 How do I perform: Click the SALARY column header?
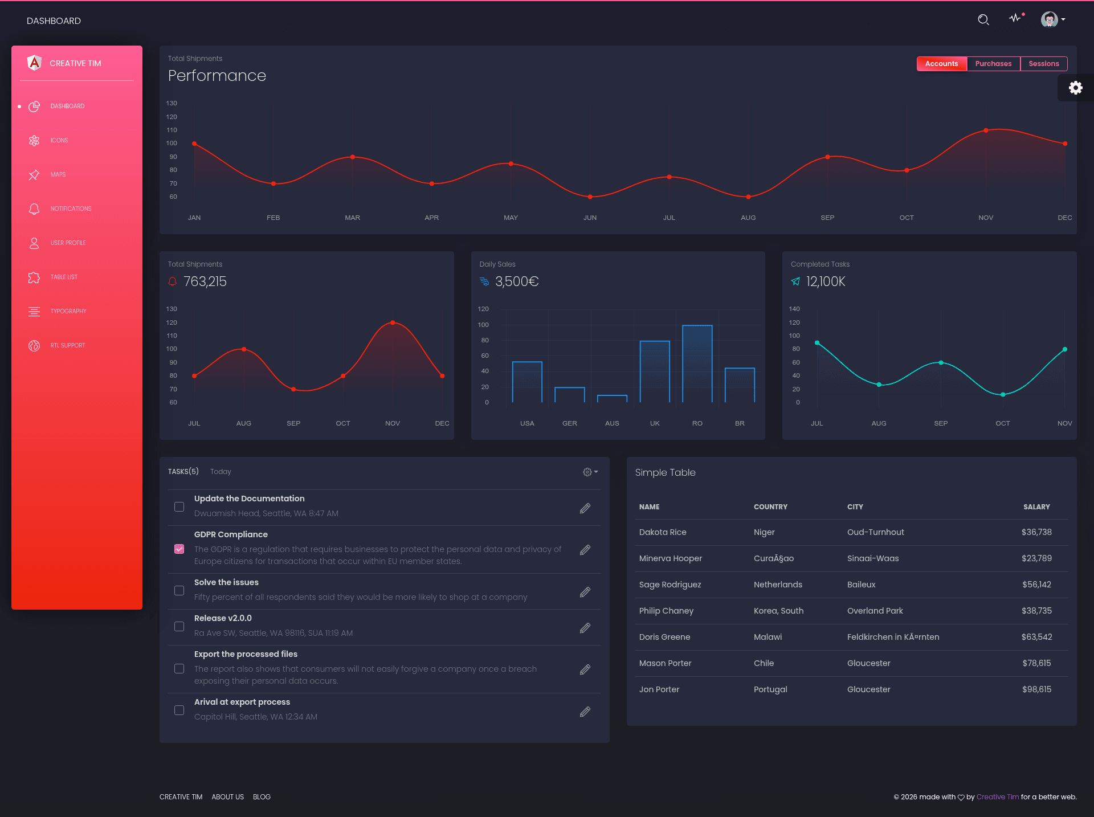(1036, 507)
